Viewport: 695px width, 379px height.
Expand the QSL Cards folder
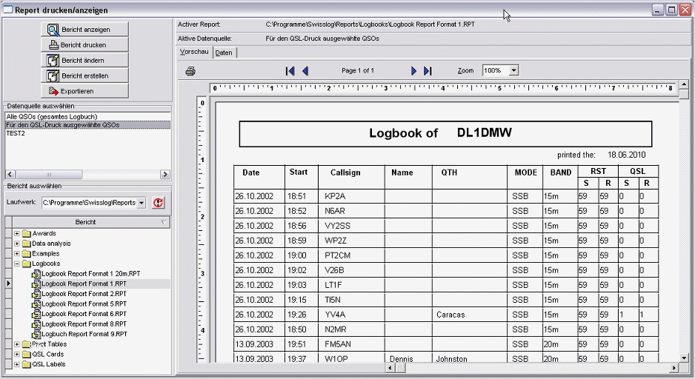click(17, 355)
